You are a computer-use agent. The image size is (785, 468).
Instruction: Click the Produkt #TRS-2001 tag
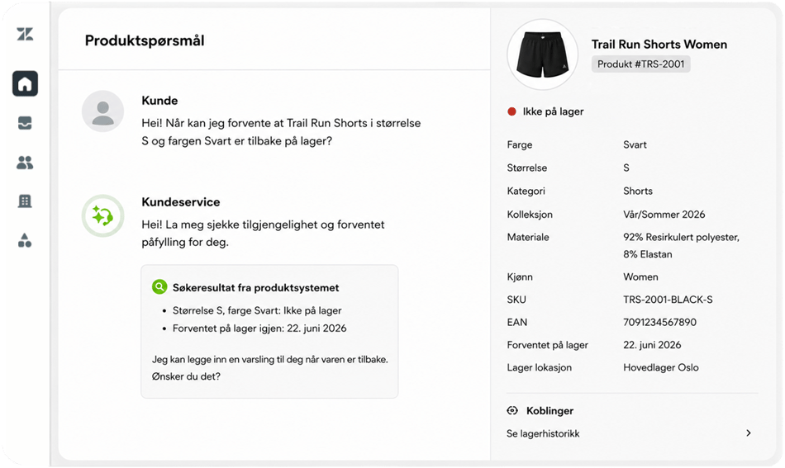[641, 64]
